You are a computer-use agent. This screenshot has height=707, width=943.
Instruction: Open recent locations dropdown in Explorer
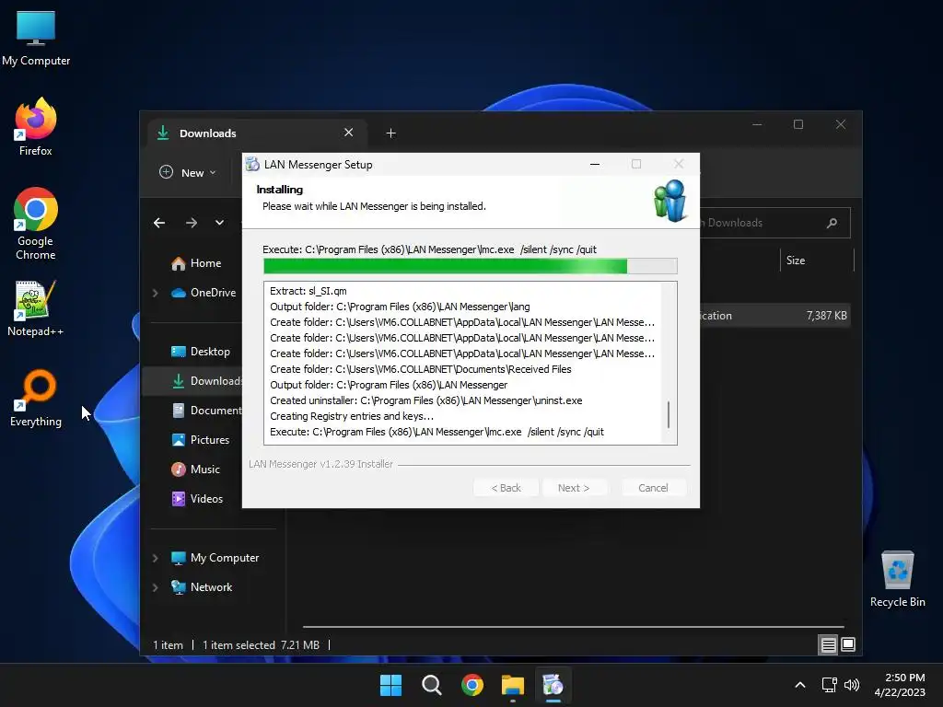219,223
